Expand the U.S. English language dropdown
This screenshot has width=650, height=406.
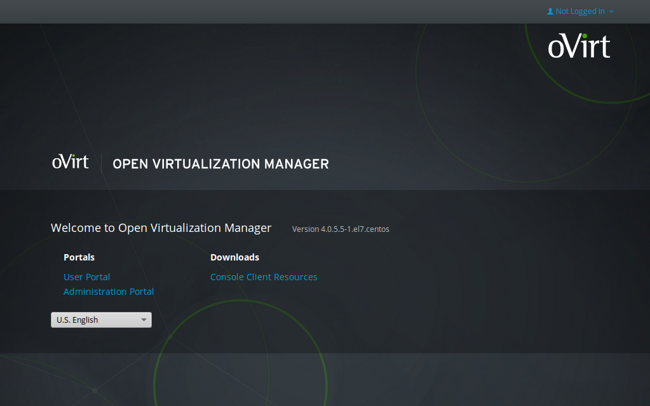101,320
